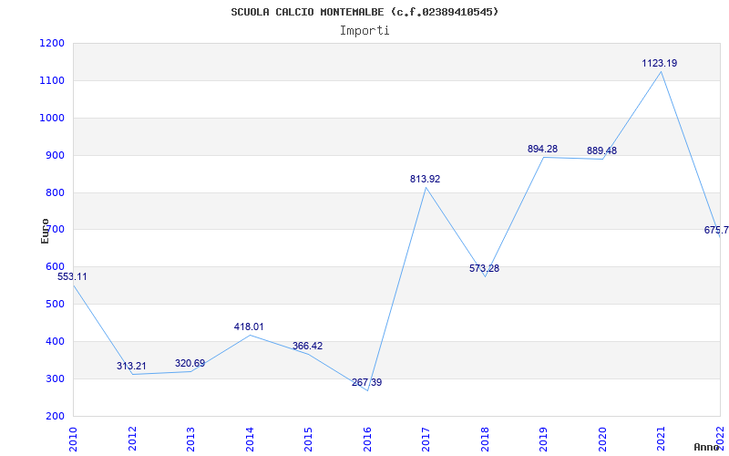Select the 894.28 data label
This screenshot has height=456, width=729.
[542, 150]
